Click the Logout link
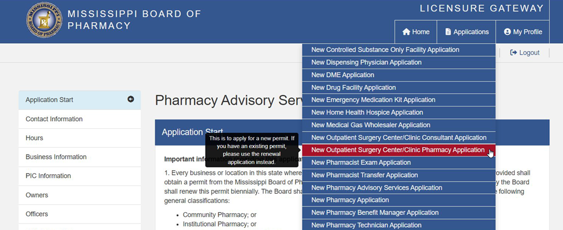563x230 pixels. point(524,52)
